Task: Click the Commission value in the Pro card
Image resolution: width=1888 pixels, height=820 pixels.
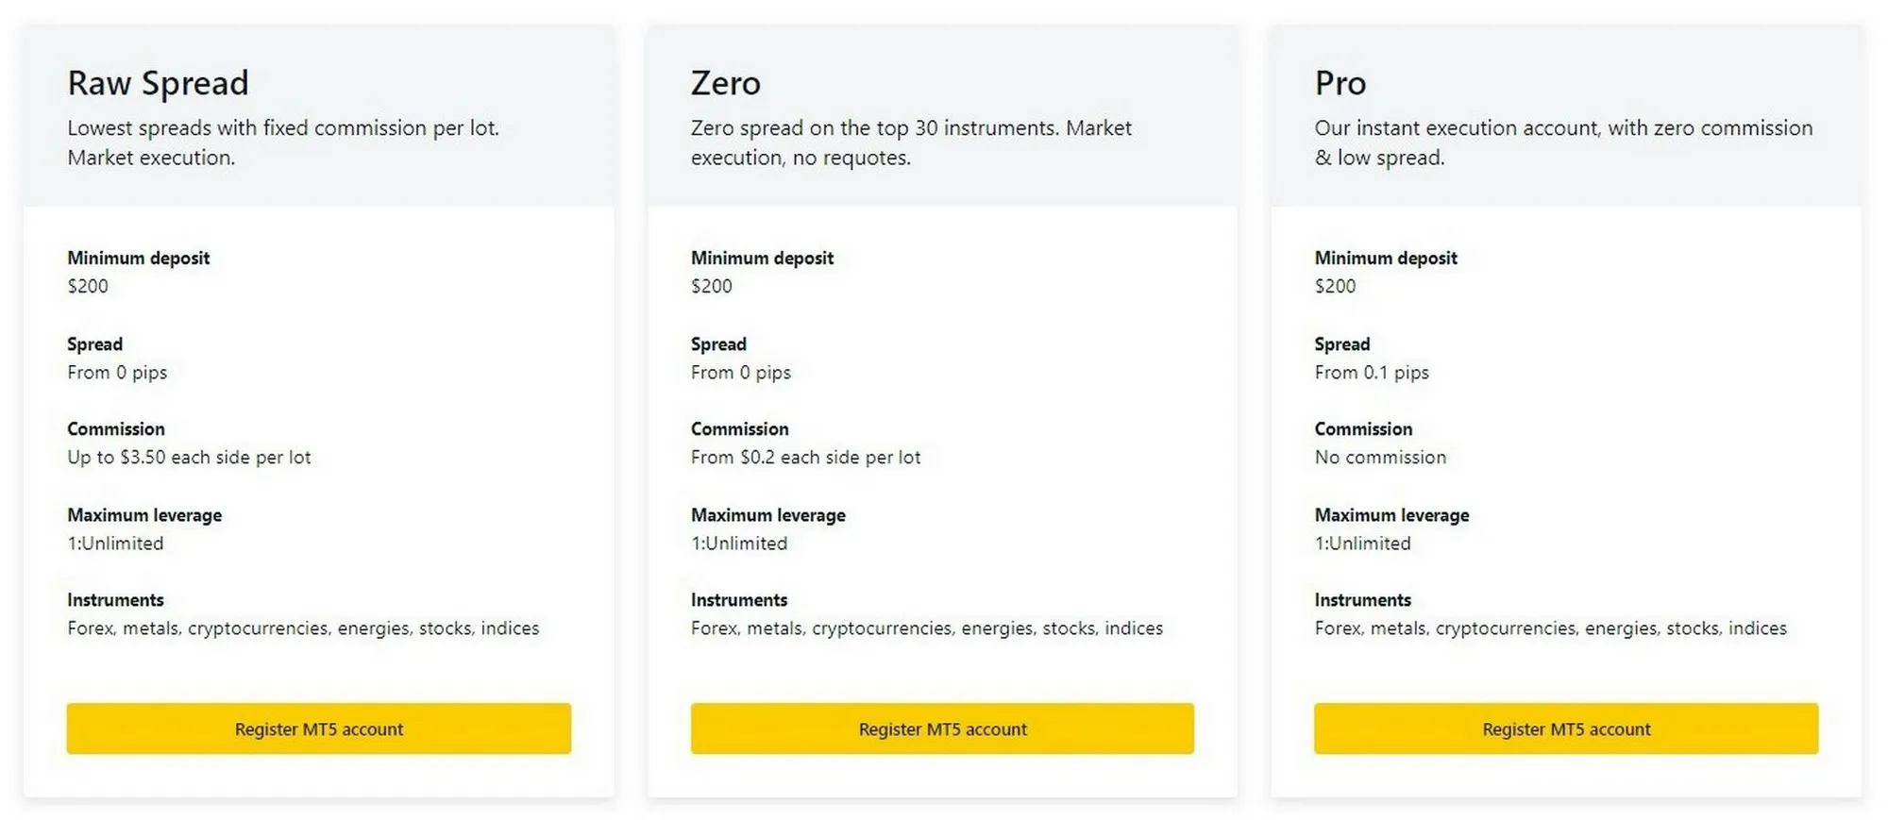Action: point(1380,457)
